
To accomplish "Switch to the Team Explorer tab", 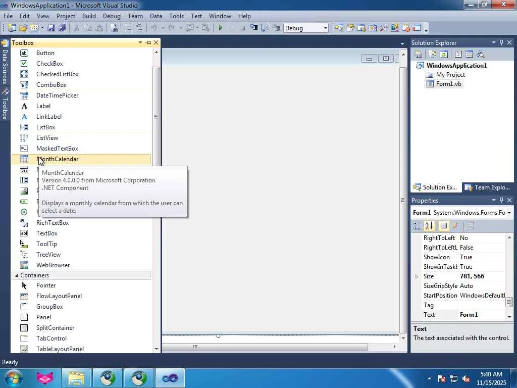I will click(x=487, y=187).
